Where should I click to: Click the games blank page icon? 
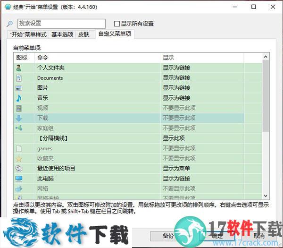coord(19,148)
